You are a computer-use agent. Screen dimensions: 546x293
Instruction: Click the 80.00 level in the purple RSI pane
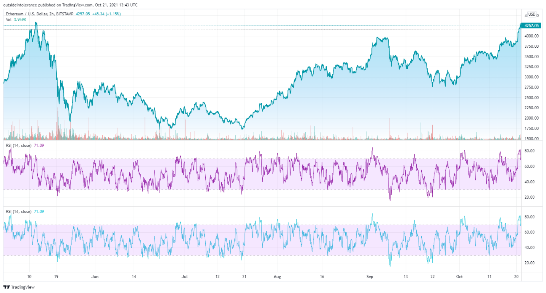(x=529, y=151)
